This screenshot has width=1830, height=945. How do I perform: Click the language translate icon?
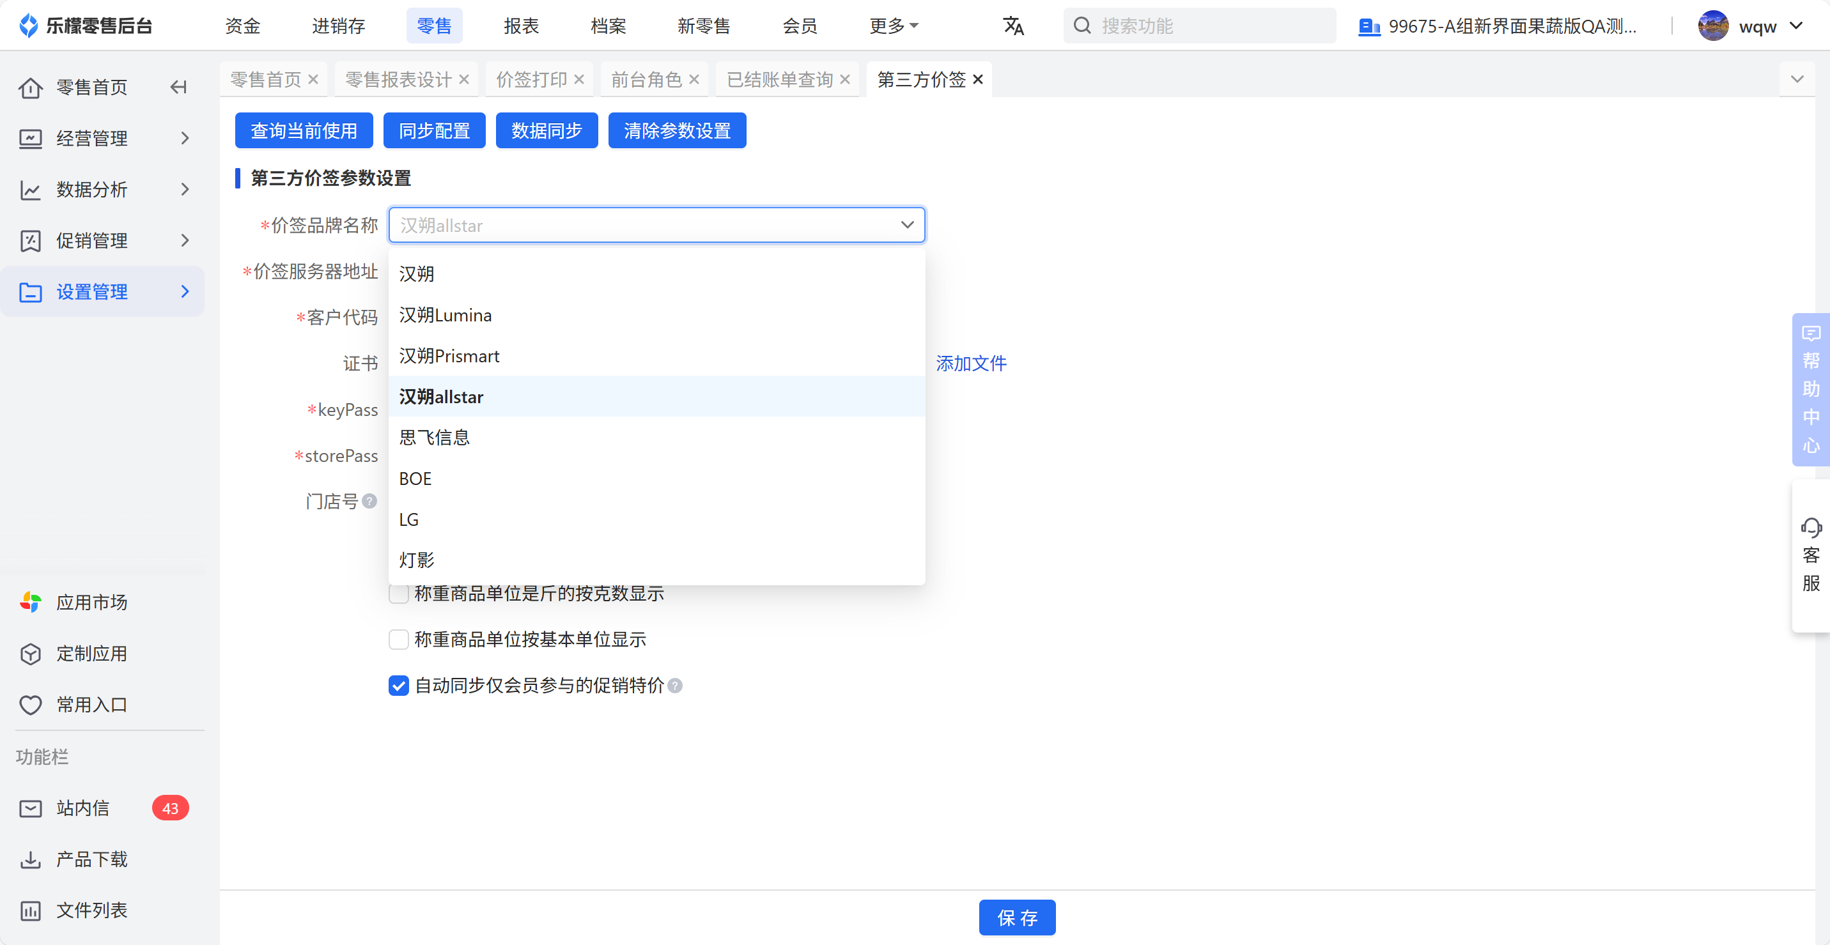coord(1013,26)
